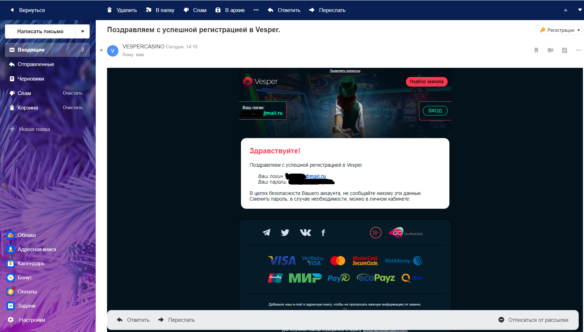Viewport: 584px width, 332px height.
Task: Clear the Спам folder with Очистить
Action: coord(73,93)
